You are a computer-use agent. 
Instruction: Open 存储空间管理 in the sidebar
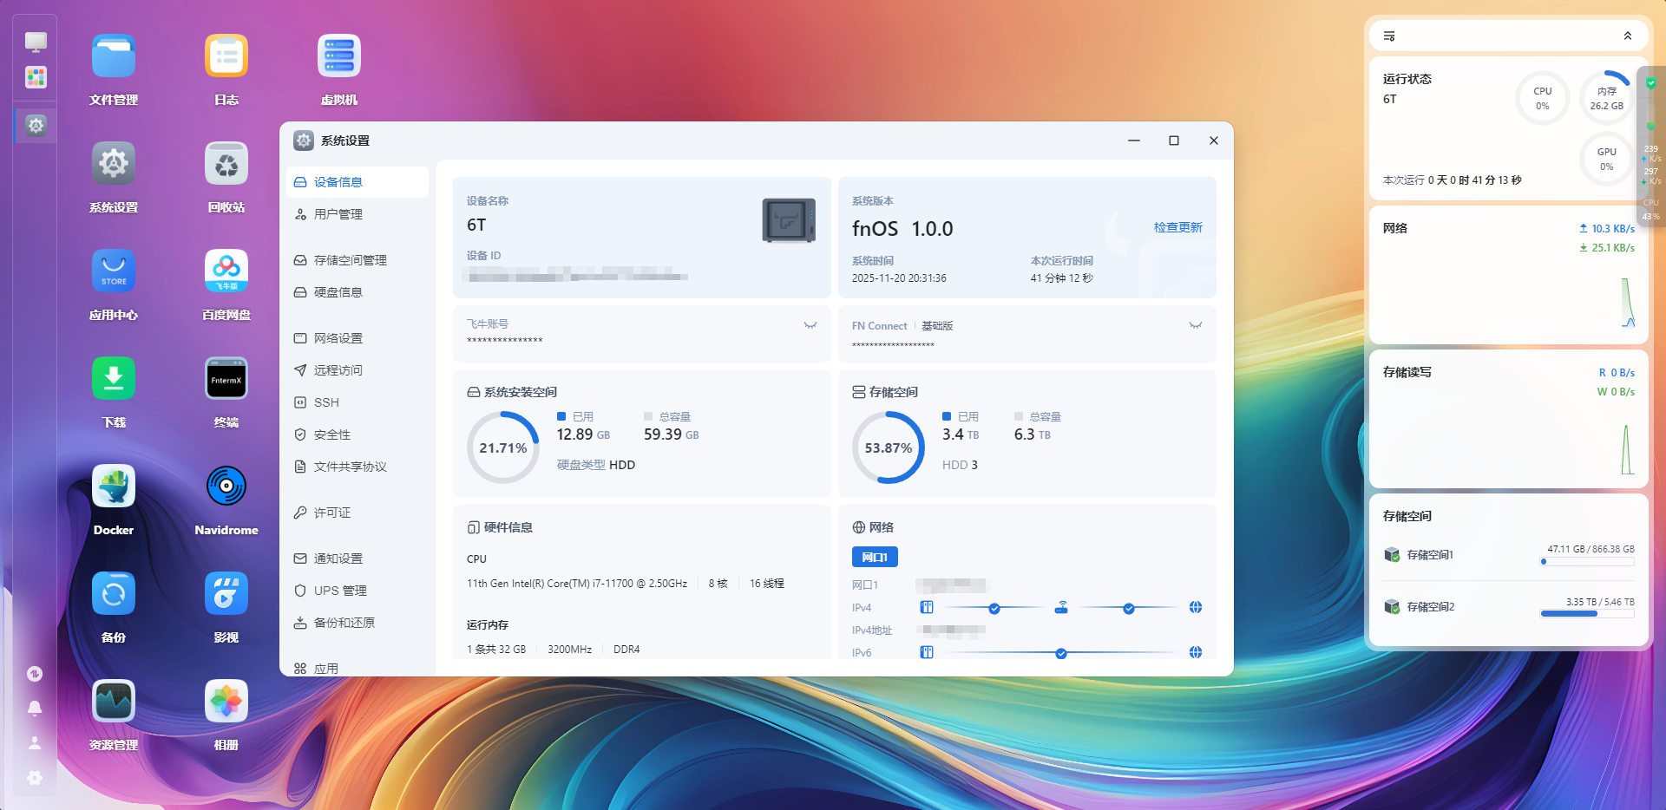[357, 260]
